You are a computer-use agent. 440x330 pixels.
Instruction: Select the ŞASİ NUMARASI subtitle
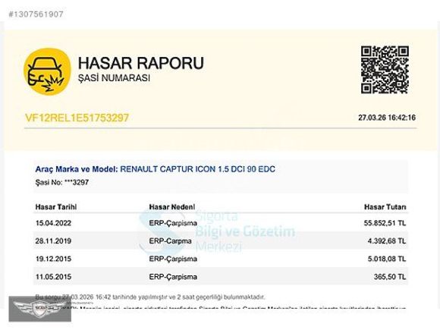(x=114, y=78)
